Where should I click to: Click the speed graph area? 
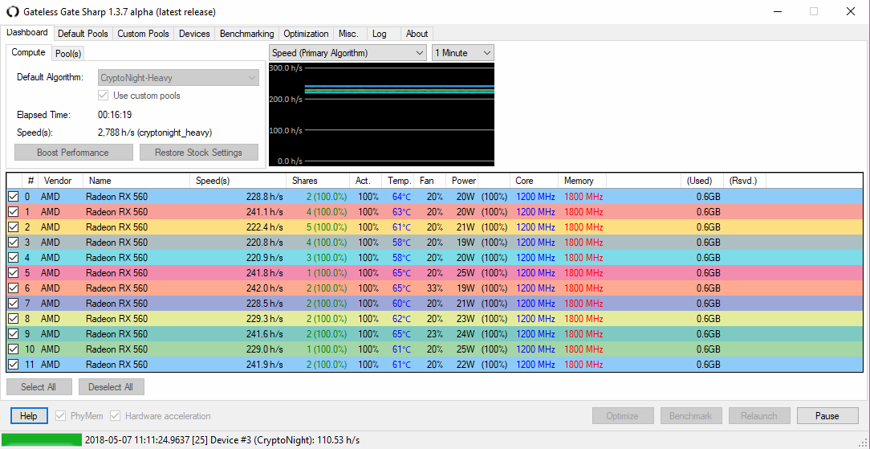pyautogui.click(x=381, y=114)
